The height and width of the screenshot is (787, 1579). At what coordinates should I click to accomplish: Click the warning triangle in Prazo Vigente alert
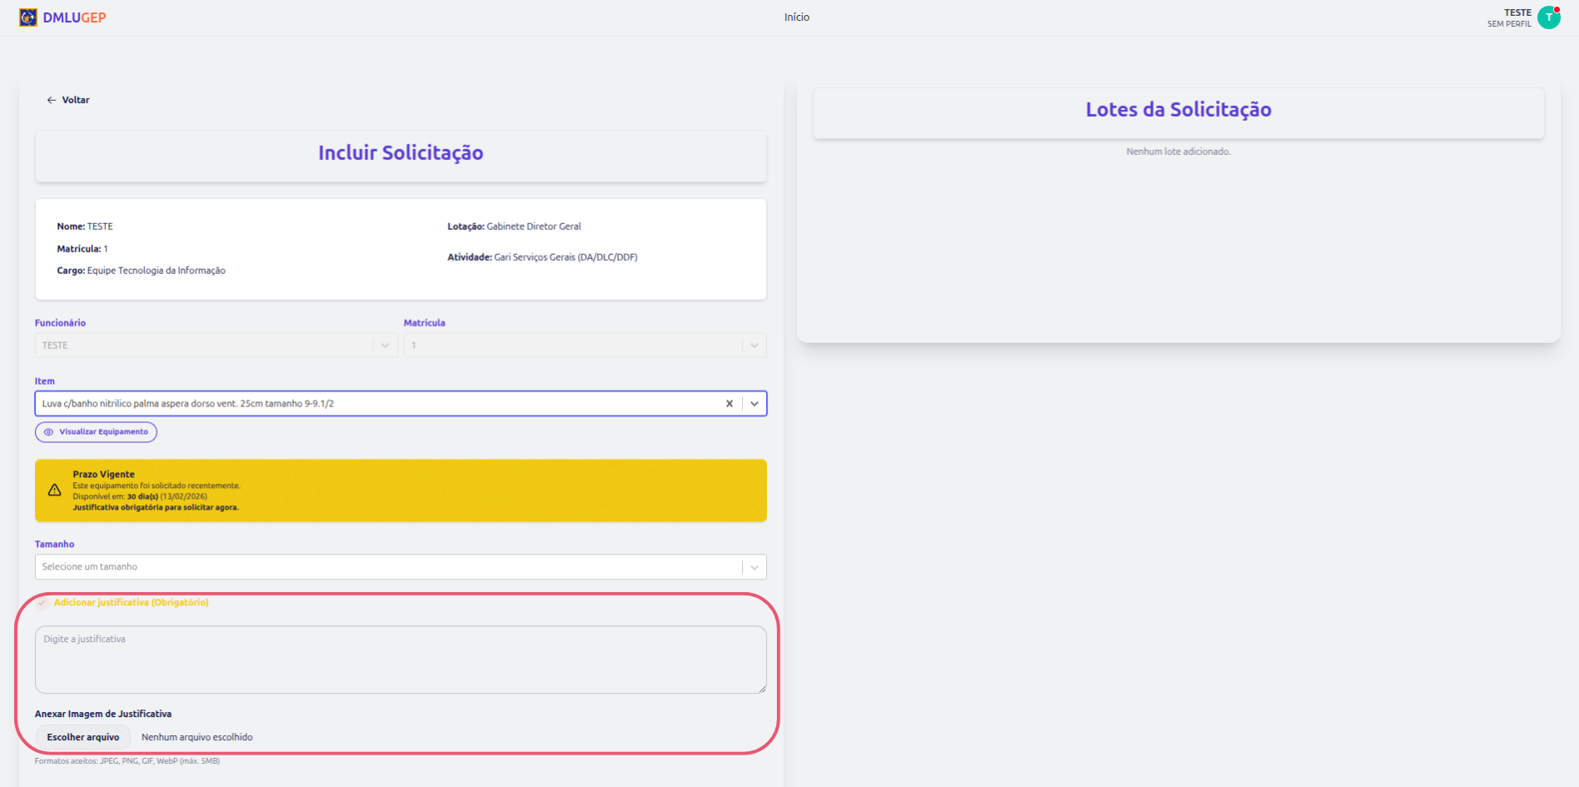pyautogui.click(x=55, y=491)
